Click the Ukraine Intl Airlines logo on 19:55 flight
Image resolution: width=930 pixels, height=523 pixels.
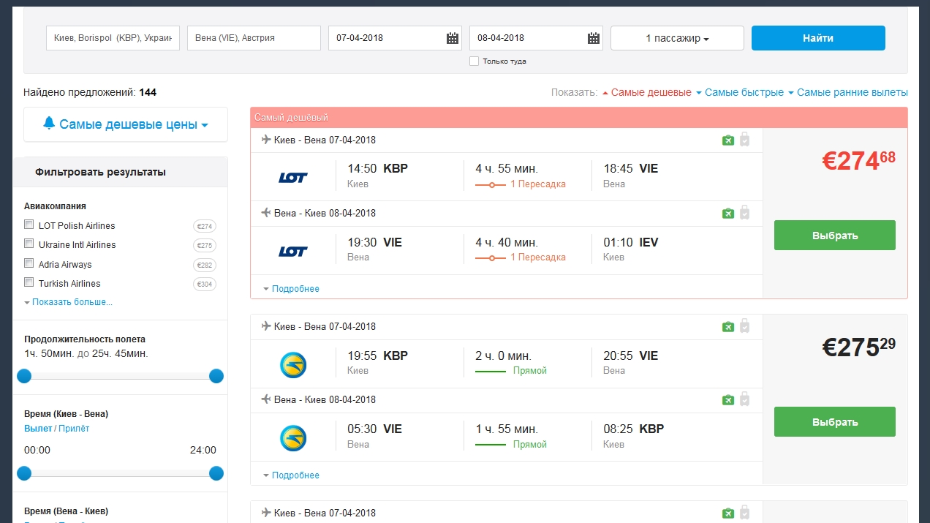293,364
